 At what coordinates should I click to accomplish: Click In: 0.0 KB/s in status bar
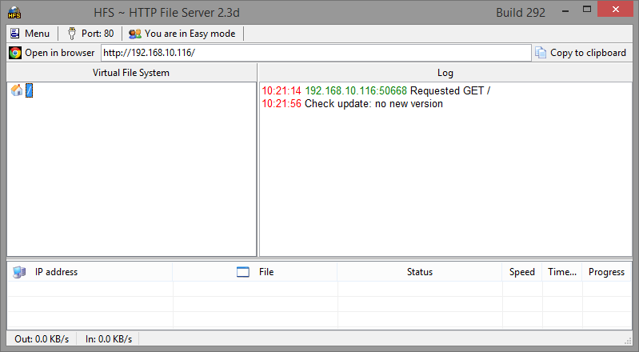pos(109,339)
